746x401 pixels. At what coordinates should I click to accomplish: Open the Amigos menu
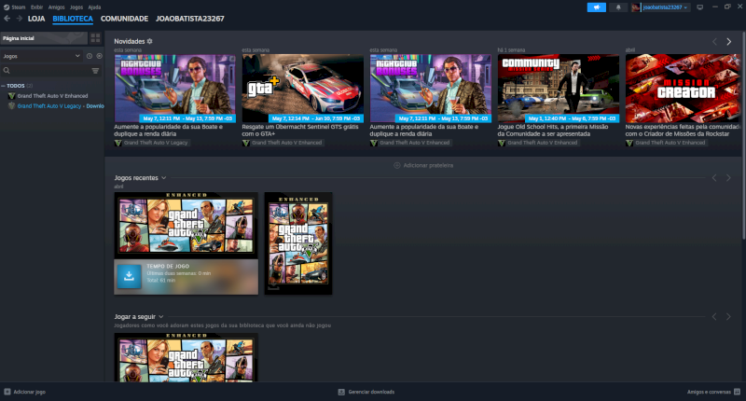point(56,7)
